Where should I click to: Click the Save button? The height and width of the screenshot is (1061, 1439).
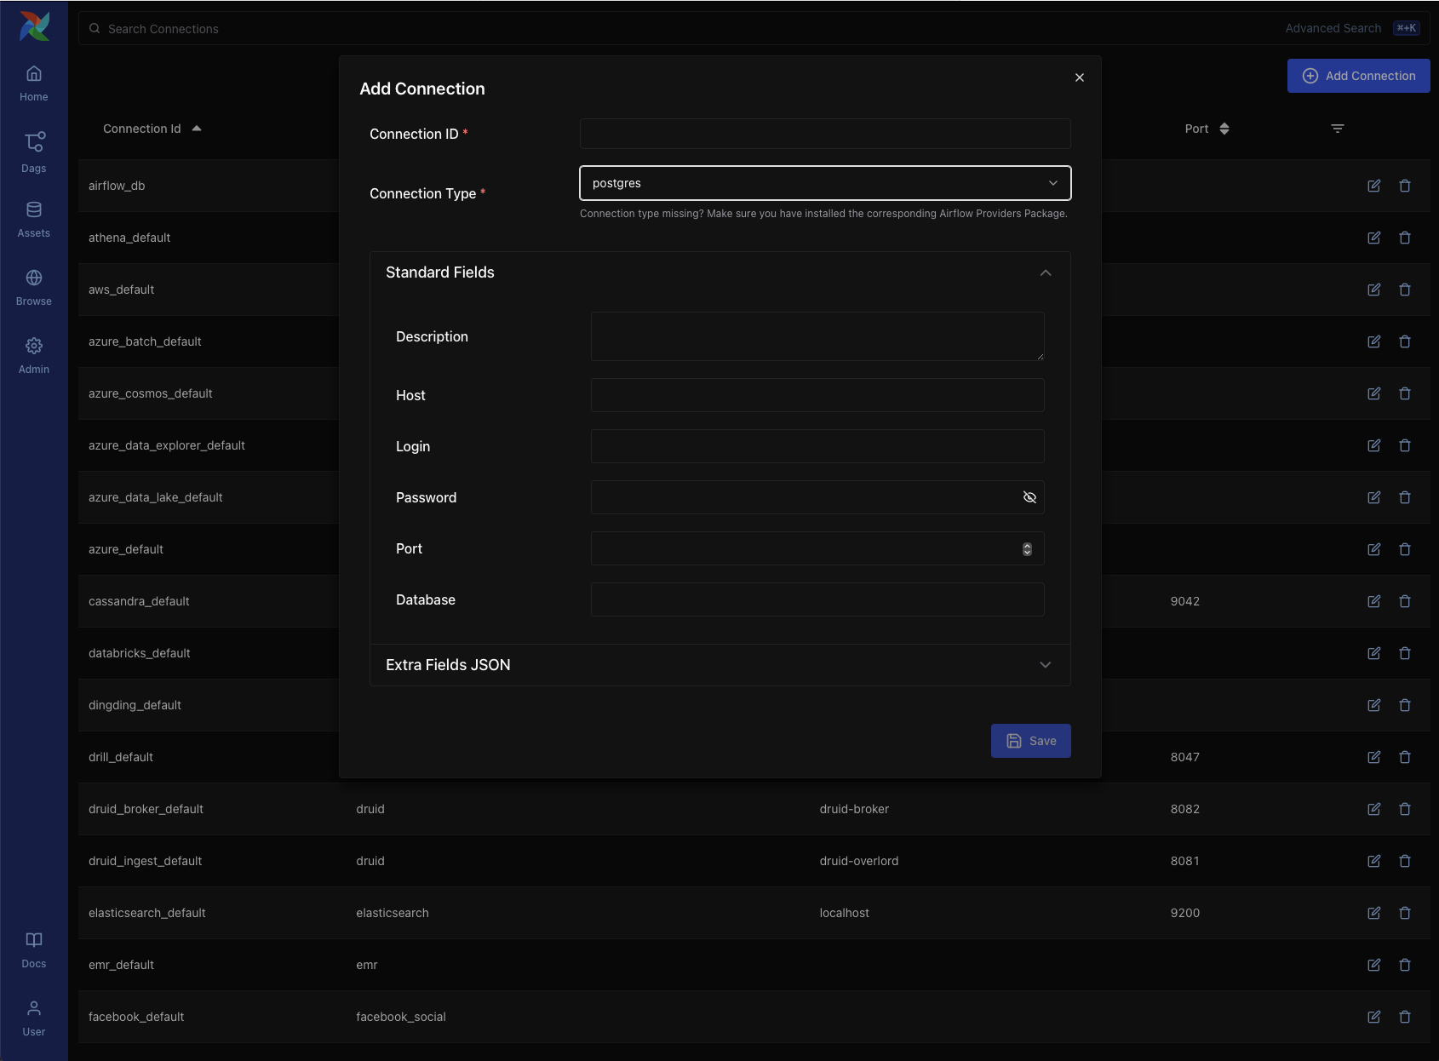(1030, 741)
